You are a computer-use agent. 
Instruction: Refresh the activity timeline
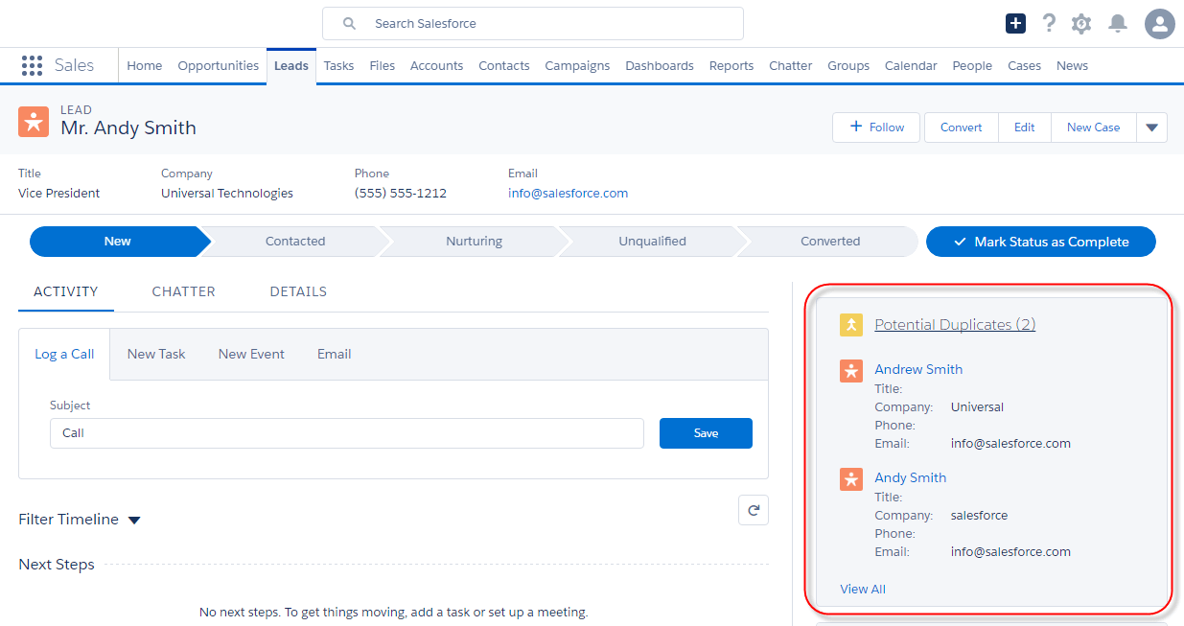coord(754,510)
